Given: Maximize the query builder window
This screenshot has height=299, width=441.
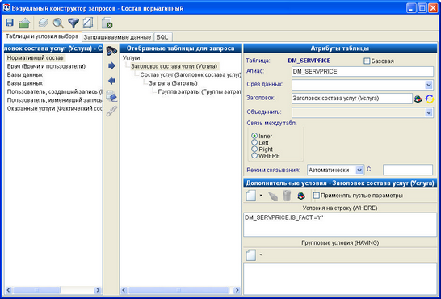Looking at the screenshot, I should coord(422,8).
